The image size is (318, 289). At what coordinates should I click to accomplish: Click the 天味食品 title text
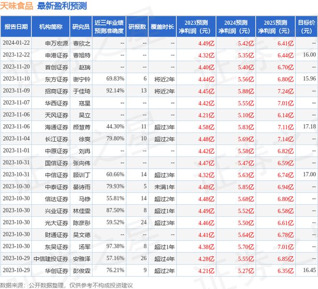pos(16,6)
